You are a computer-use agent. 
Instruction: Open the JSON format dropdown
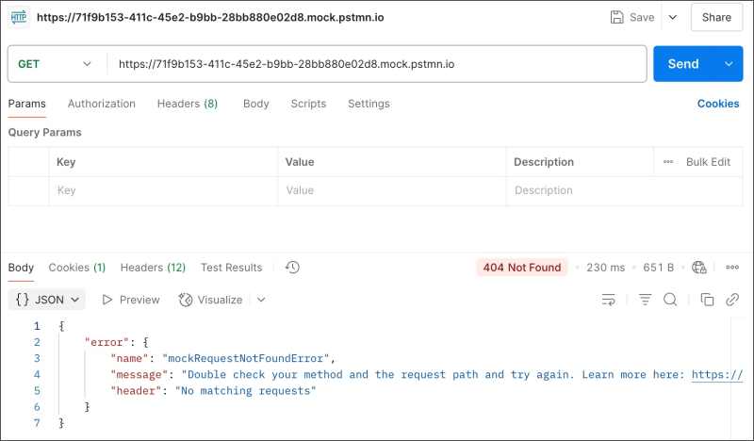pyautogui.click(x=48, y=300)
